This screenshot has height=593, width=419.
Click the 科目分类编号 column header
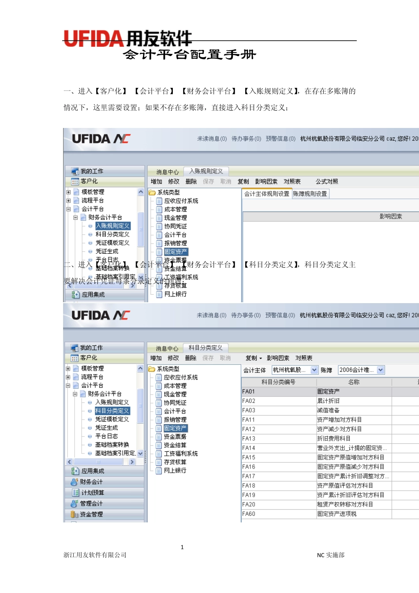point(278,382)
